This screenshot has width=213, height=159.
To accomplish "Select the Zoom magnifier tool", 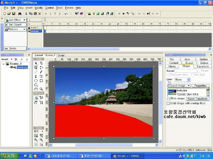I will click(41, 89).
